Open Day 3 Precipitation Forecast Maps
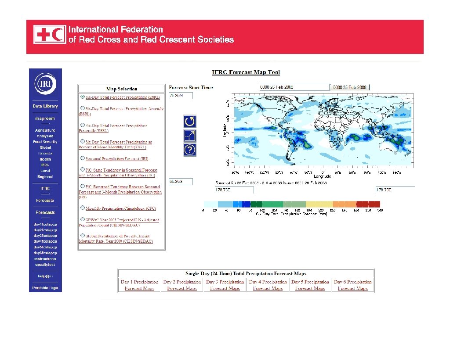Screen dimensions: 450x337 pos(225,285)
